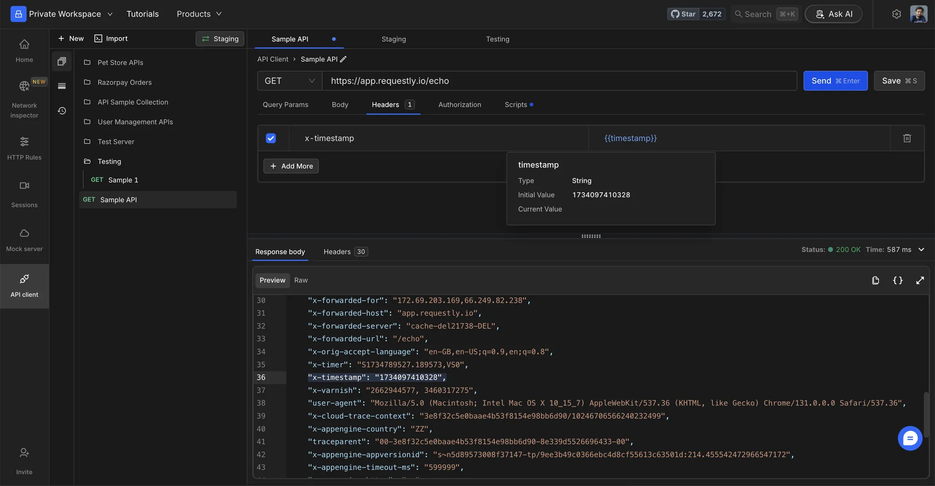Screen dimensions: 935x486
Task: Edit the Sample API name pencil icon
Action: (x=343, y=59)
